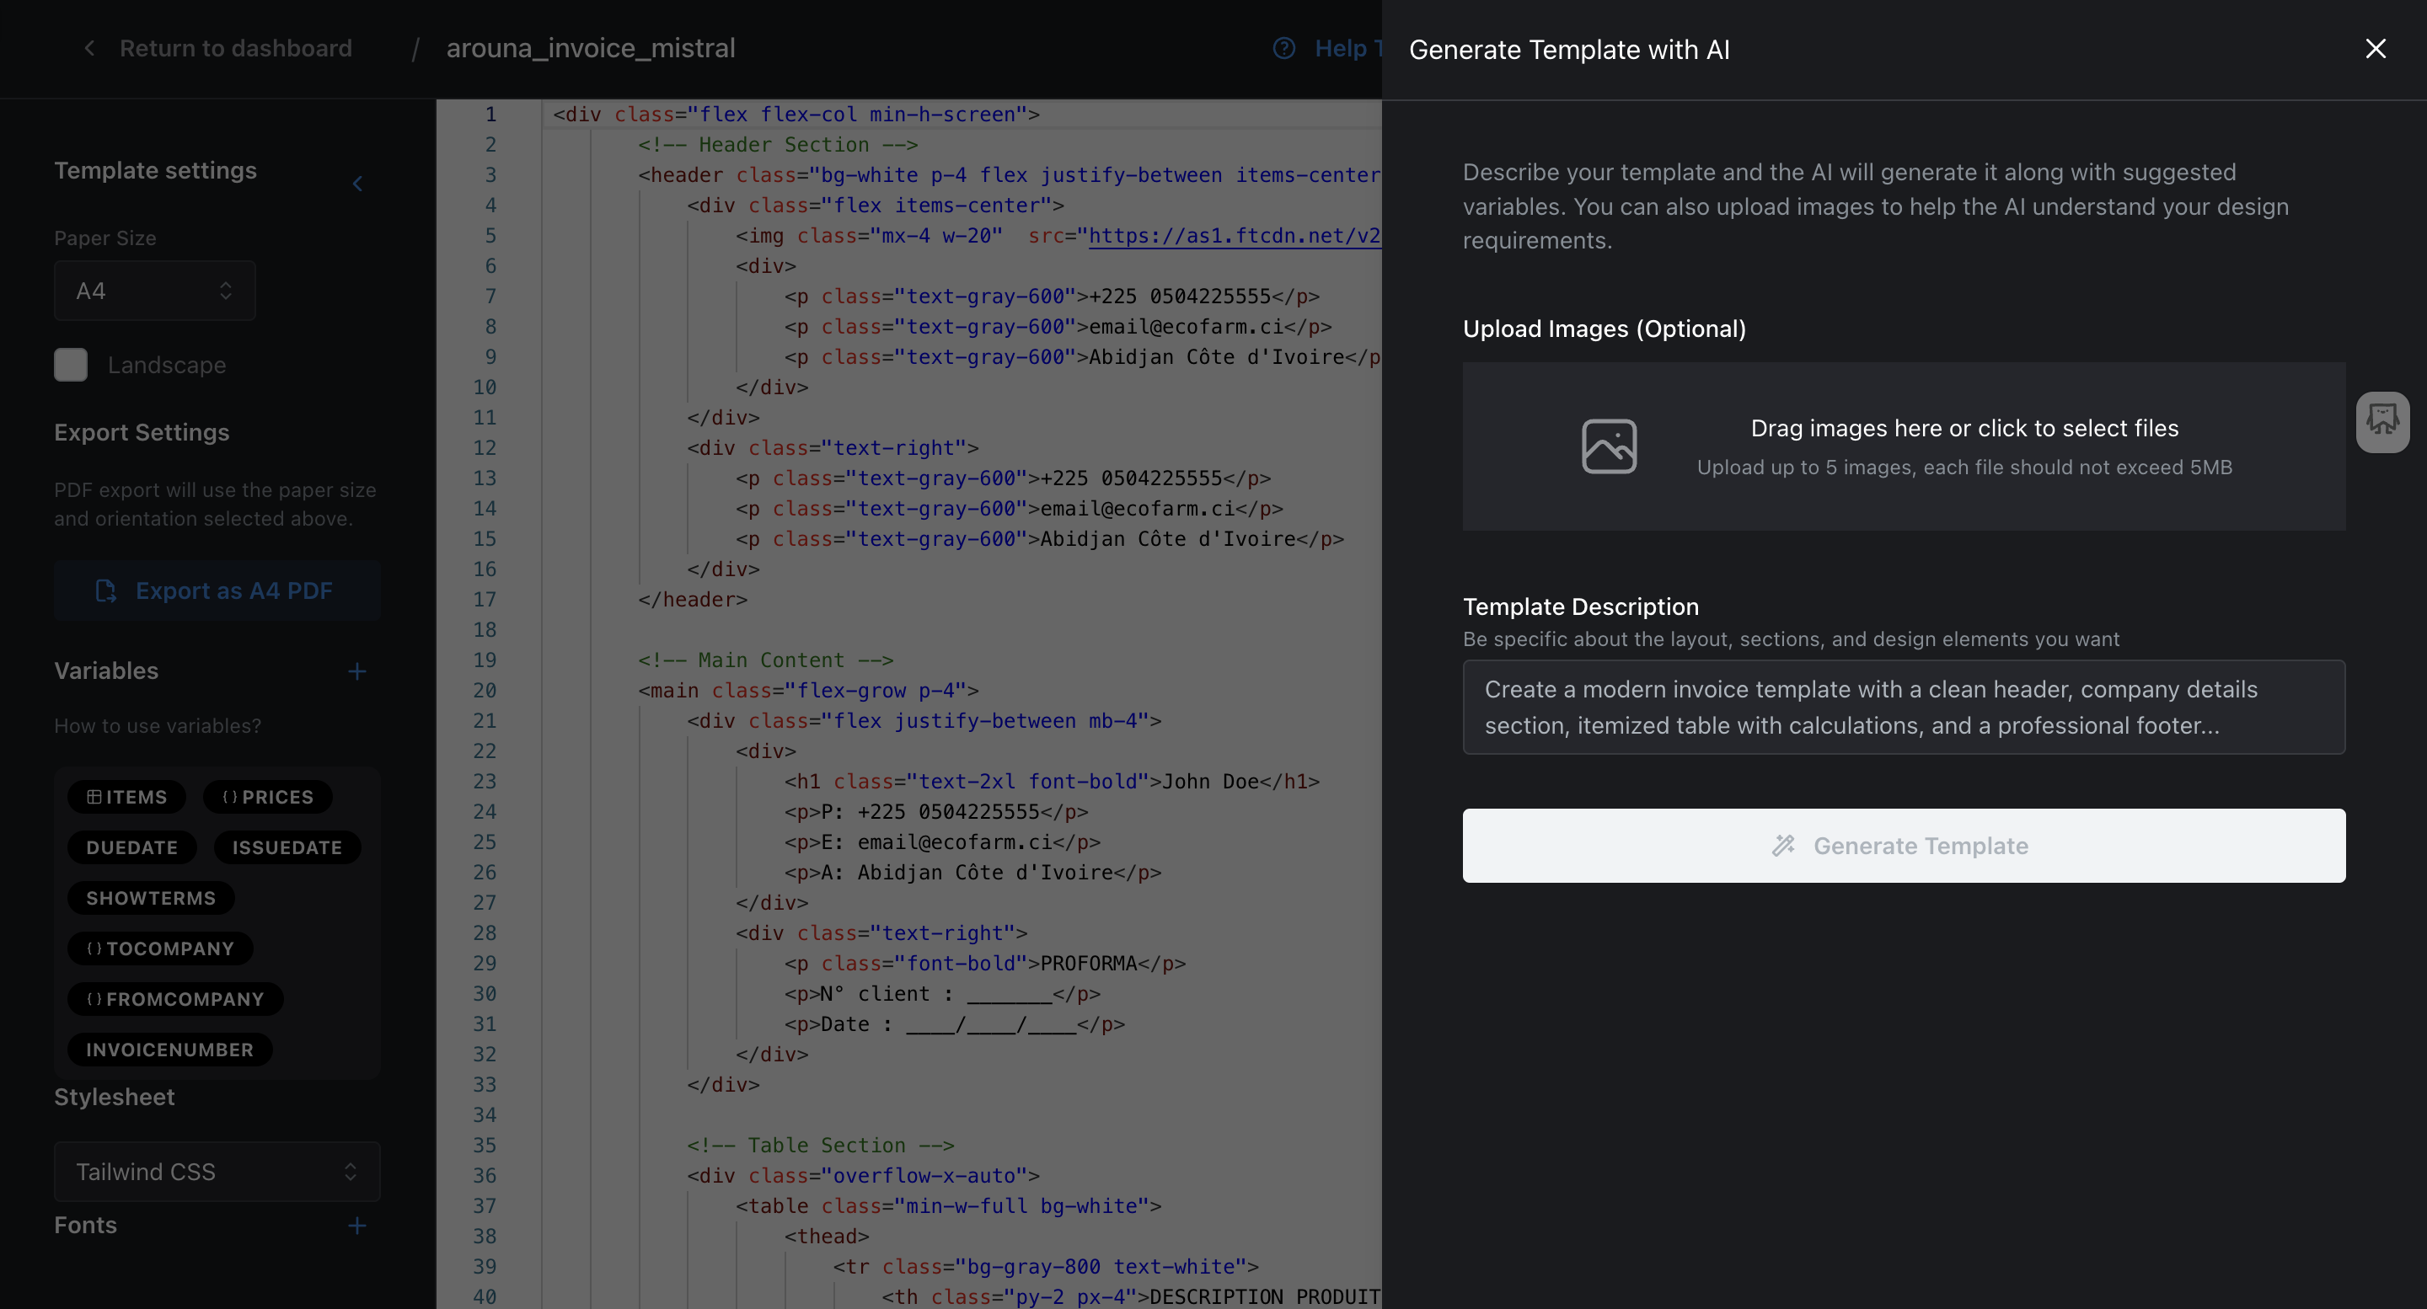Select the INVOICENUMBER variable chip
Screen dimensions: 2427x1309
[169, 1050]
